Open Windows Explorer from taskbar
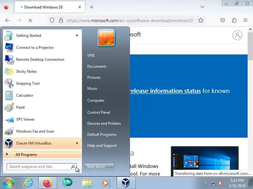Image resolution: width=253 pixels, height=189 pixels. tap(87, 183)
